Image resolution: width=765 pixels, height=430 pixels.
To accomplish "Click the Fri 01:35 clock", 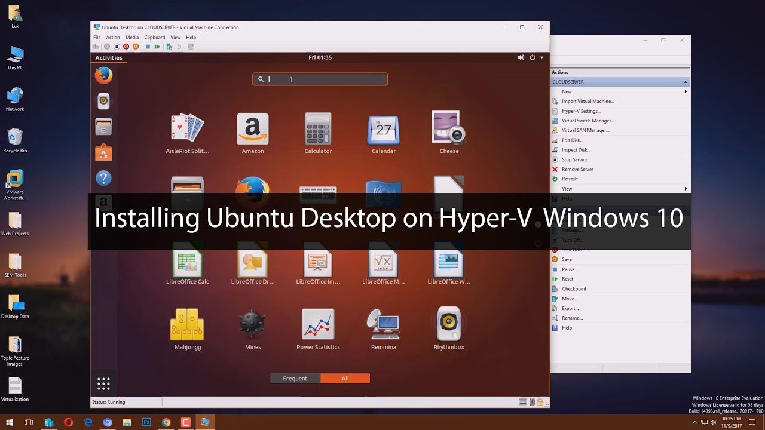I will click(320, 57).
